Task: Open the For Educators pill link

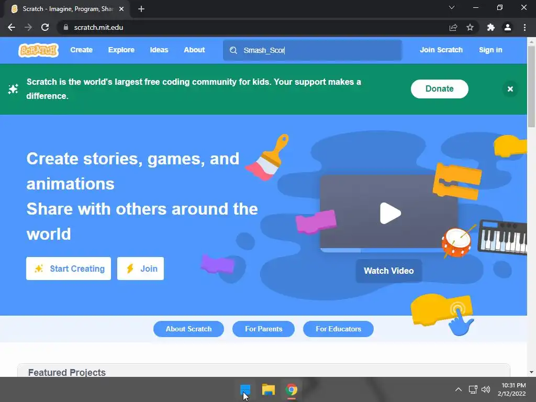Action: [x=339, y=329]
